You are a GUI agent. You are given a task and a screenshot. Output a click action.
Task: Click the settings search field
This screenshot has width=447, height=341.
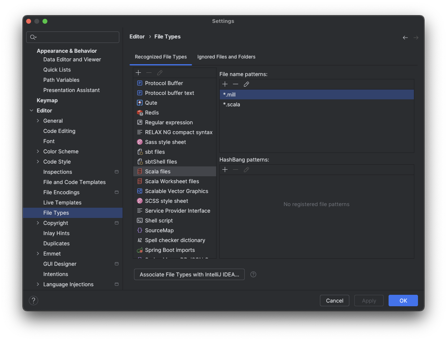72,37
